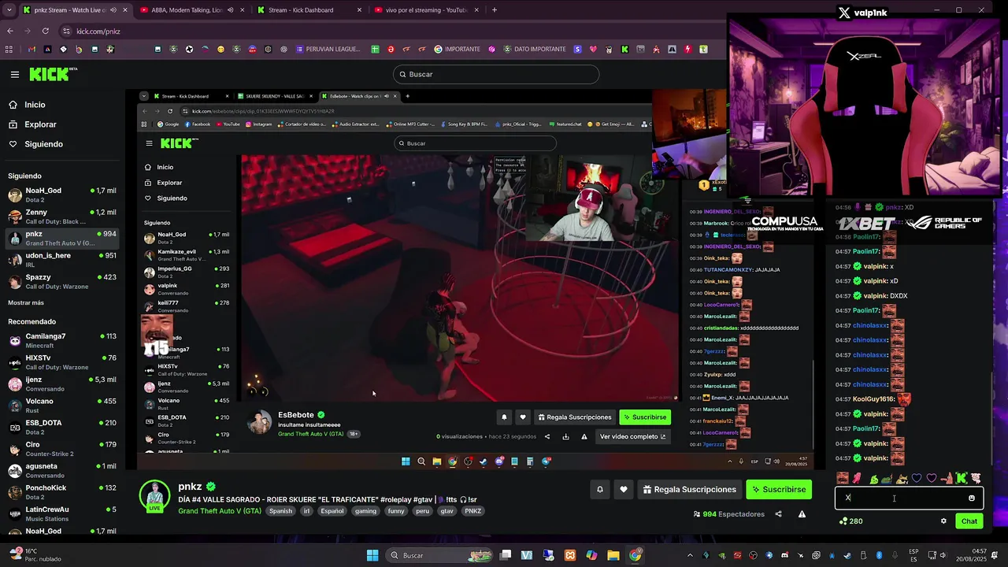Open Grand Theft Auto V (GTA) category link
Screen dimensions: 1008x567
(220, 511)
